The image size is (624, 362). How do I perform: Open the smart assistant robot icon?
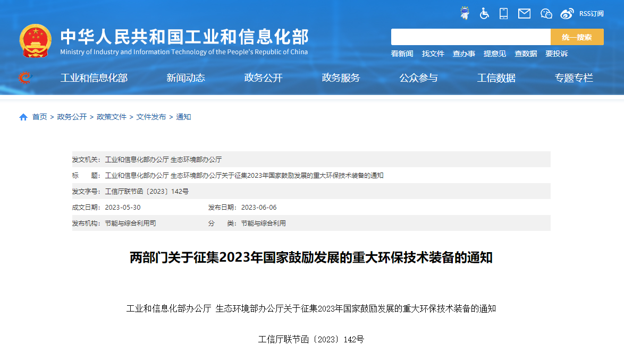point(464,13)
